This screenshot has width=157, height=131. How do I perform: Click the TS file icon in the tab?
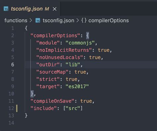tap(6, 9)
